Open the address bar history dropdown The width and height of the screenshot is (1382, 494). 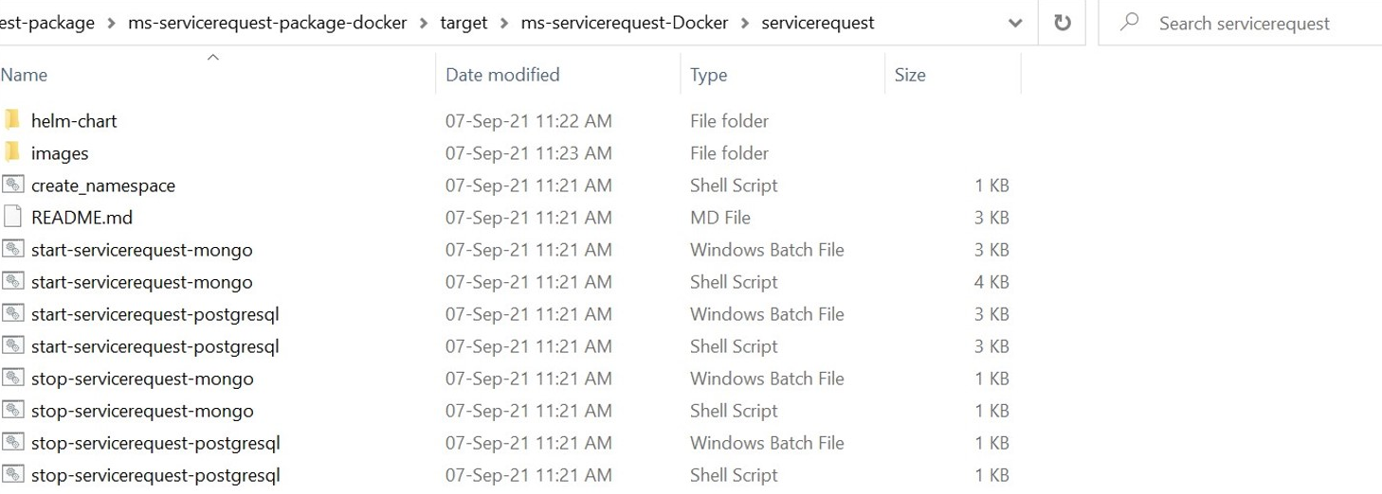1015,23
